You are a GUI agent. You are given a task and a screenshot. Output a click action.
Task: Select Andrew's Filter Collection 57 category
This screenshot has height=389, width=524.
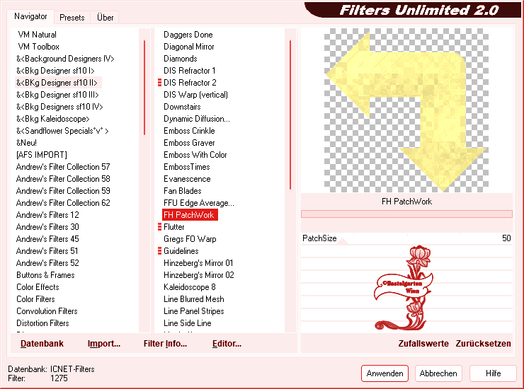pos(63,167)
